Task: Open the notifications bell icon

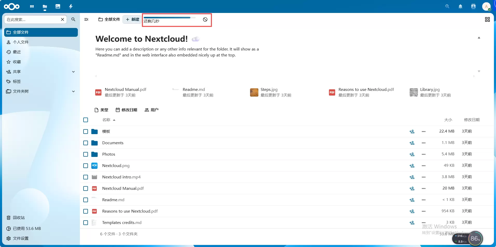Action: click(460, 6)
